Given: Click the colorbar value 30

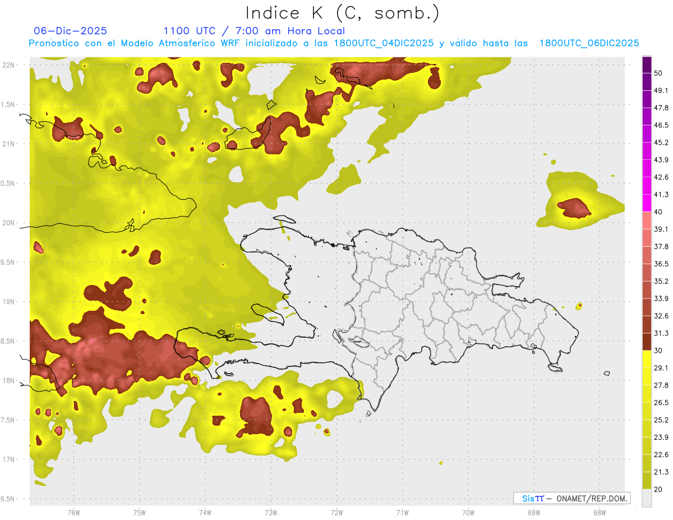Looking at the screenshot, I should point(659,351).
